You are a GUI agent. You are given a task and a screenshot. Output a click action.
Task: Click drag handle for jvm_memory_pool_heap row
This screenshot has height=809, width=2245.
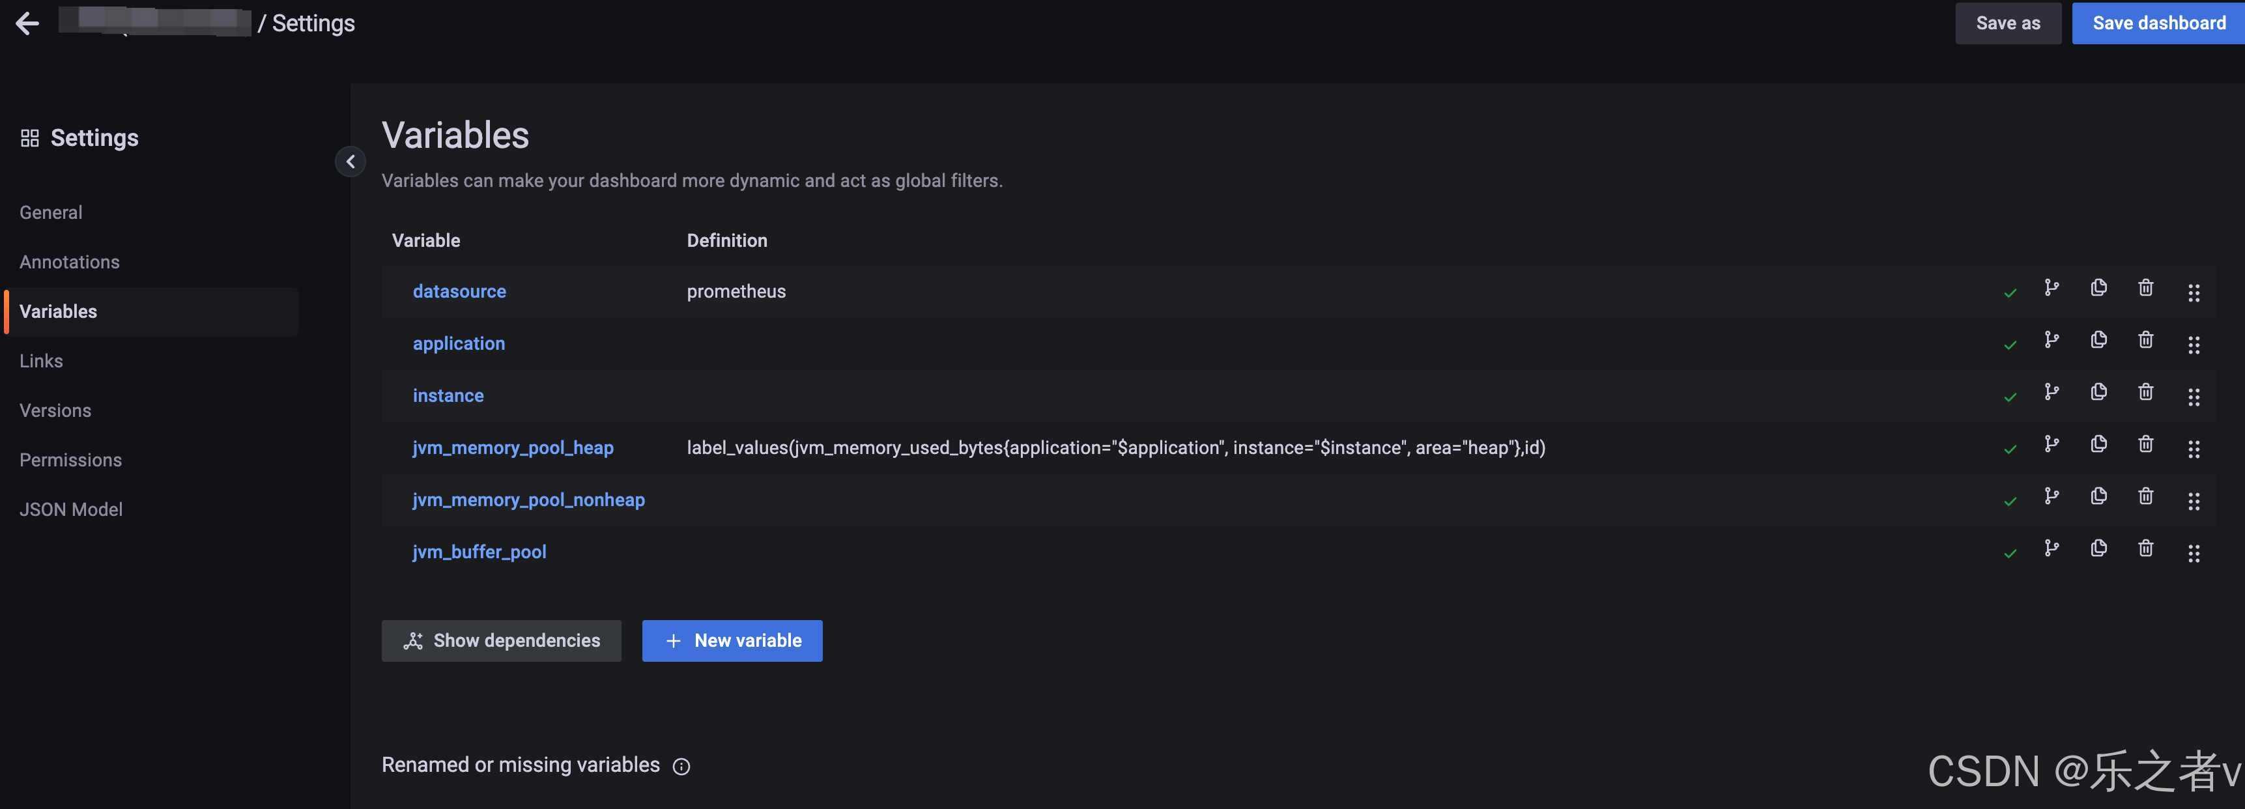coord(2194,449)
